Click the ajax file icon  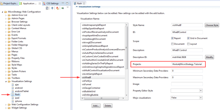tap(13, 85)
